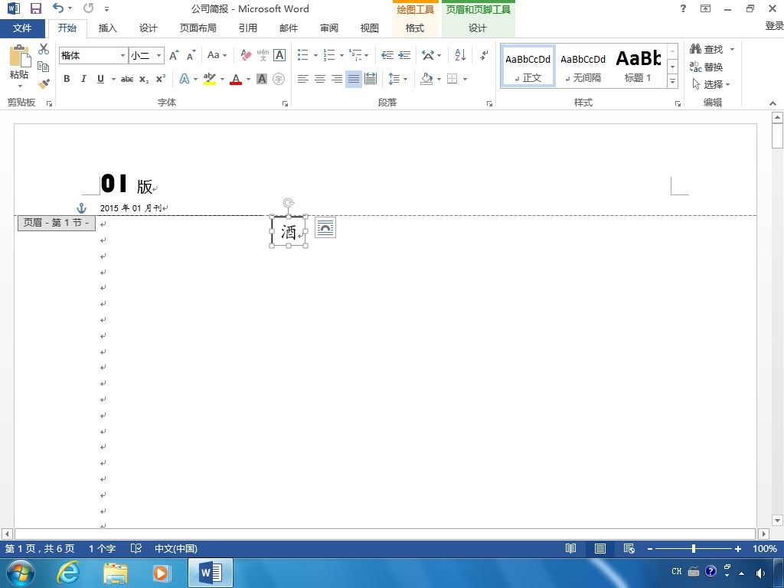
Task: Click the yellow text highlight color button
Action: (x=210, y=79)
